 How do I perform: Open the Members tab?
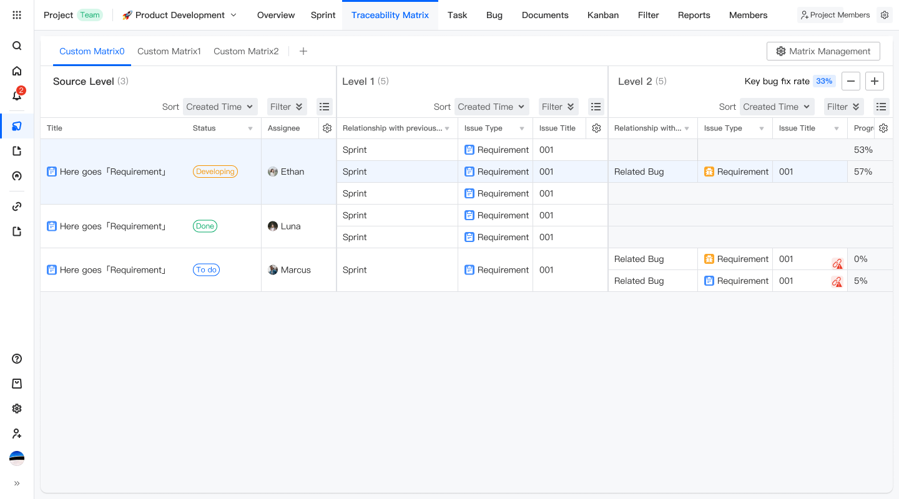(749, 15)
